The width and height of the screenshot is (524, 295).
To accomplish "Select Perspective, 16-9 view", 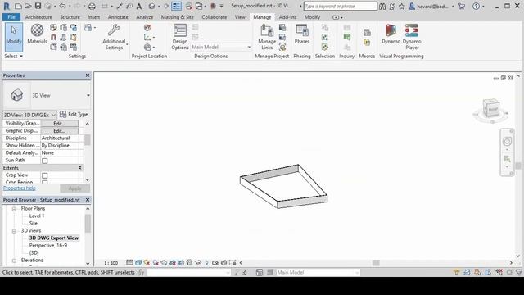I will point(48,246).
